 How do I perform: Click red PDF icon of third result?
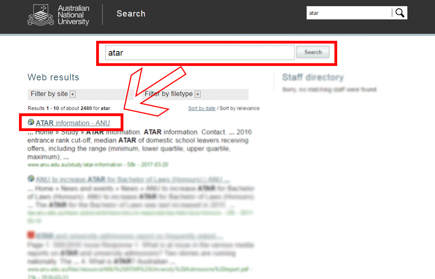(31, 235)
